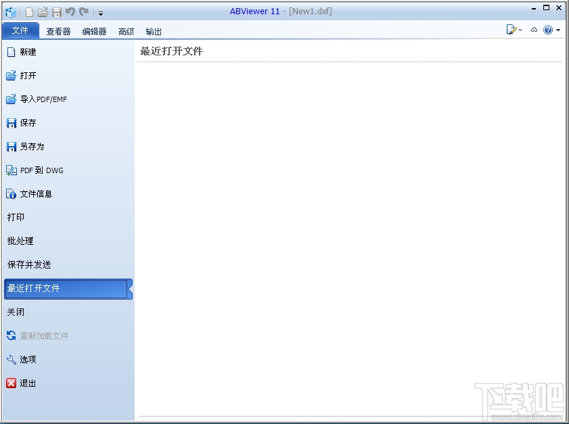Save the drawing with the 保存 icon
This screenshot has width=569, height=424.
27,123
